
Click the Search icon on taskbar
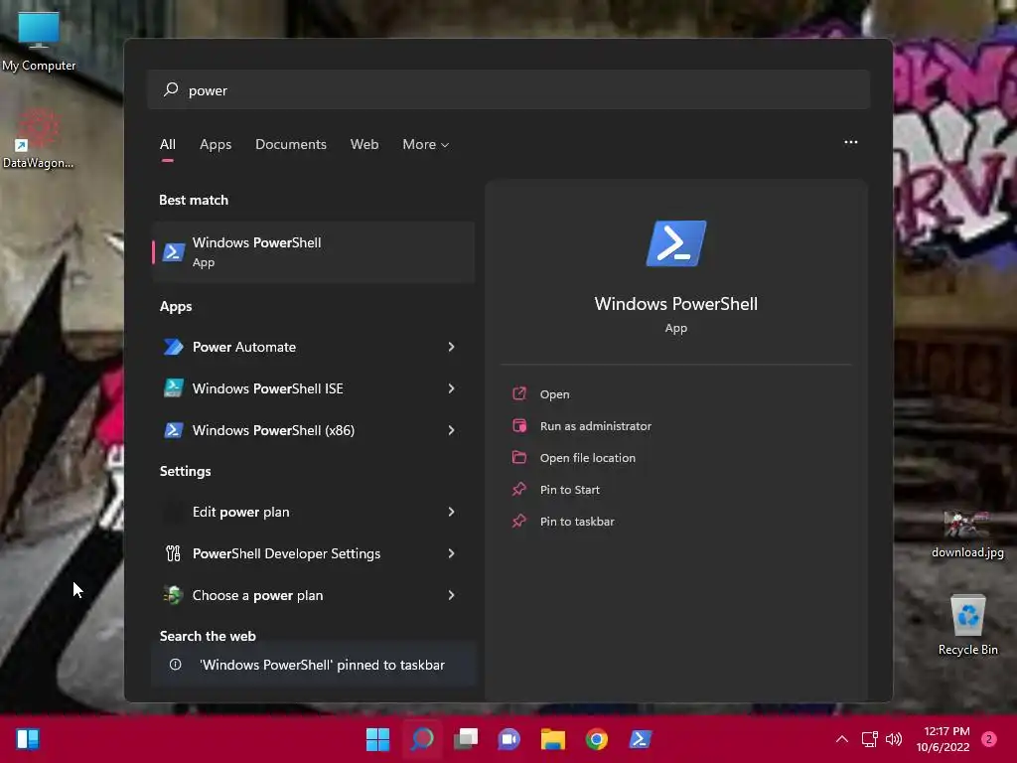click(421, 739)
